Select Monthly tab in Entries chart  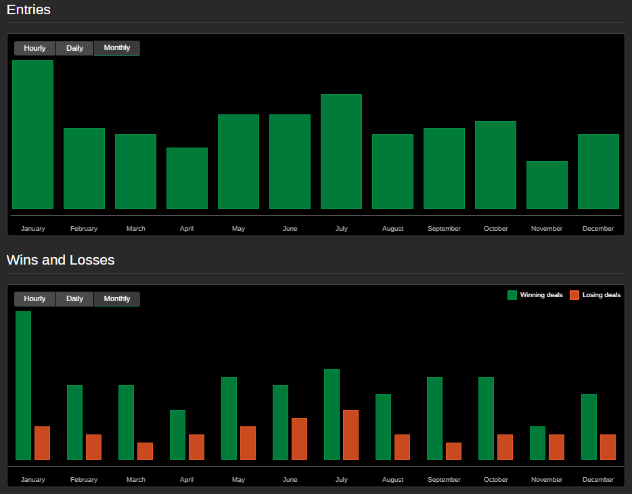pyautogui.click(x=117, y=48)
